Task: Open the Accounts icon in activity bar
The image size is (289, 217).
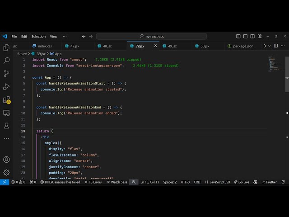Action: [x=6, y=160]
